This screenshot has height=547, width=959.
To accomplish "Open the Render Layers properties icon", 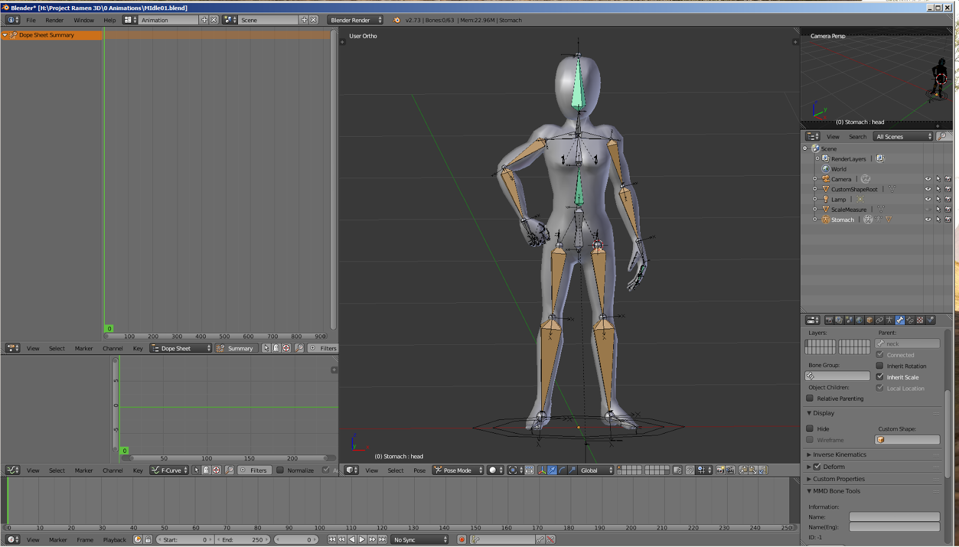I will [x=839, y=320].
